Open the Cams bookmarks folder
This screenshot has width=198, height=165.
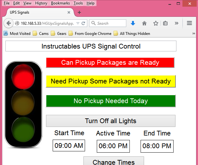point(41,33)
